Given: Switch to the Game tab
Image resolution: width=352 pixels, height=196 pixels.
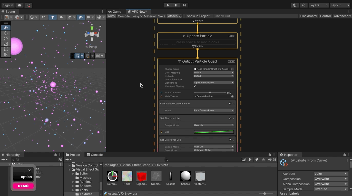Looking at the screenshot, I should click(x=115, y=12).
